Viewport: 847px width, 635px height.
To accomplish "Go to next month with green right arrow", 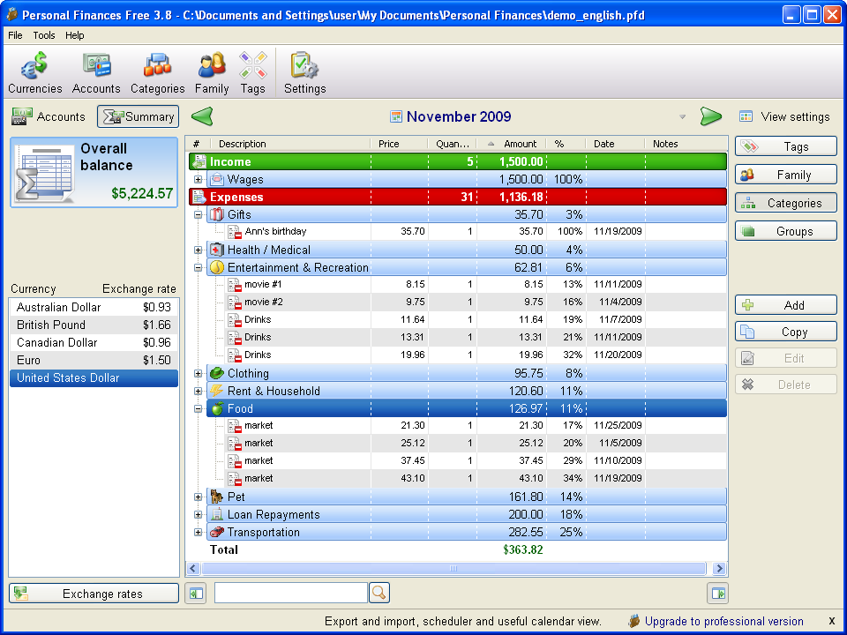I will [710, 116].
